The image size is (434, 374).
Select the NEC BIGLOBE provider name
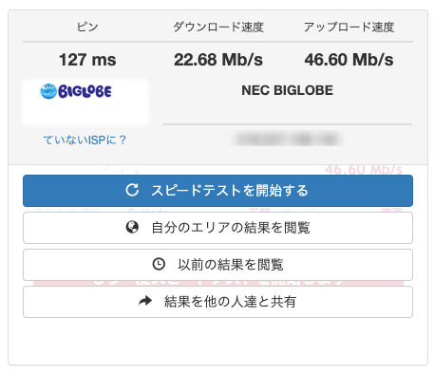point(287,90)
